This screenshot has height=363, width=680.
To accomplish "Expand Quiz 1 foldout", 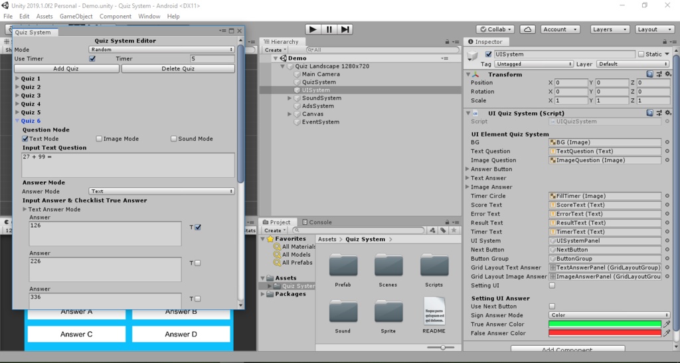I will point(17,78).
